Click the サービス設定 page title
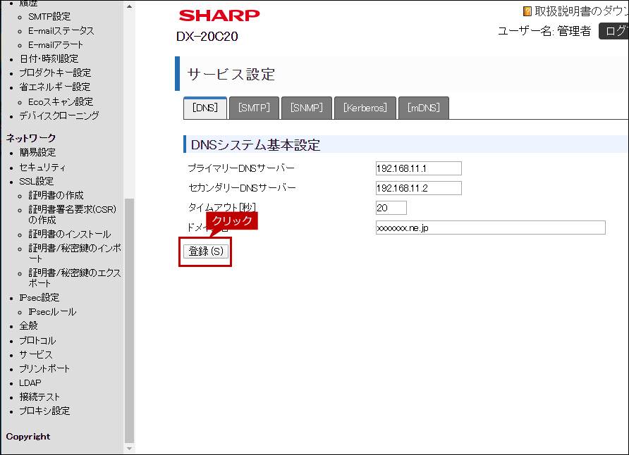Image resolution: width=629 pixels, height=455 pixels. point(231,74)
